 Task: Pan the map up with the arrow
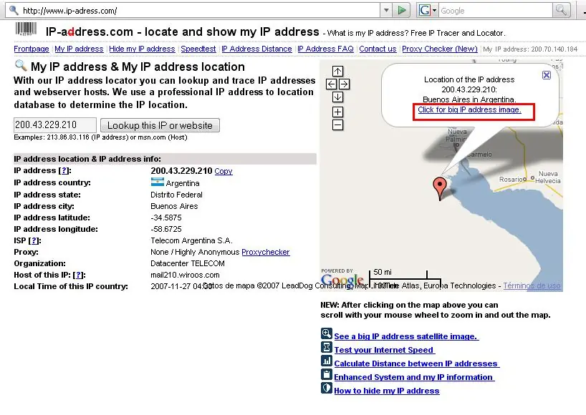point(337,71)
